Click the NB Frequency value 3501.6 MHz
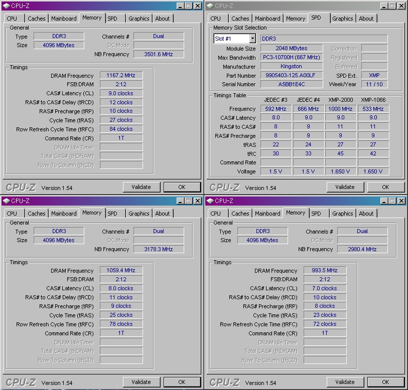This screenshot has width=408, height=390. 159,54
